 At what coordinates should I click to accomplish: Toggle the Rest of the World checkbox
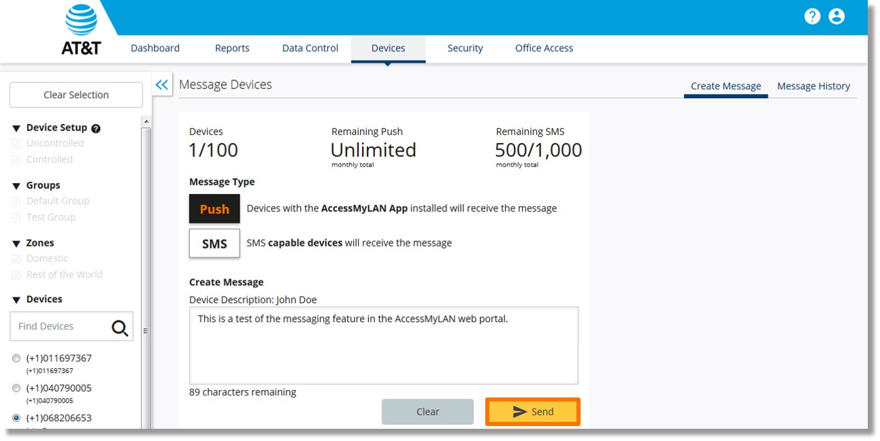(16, 276)
